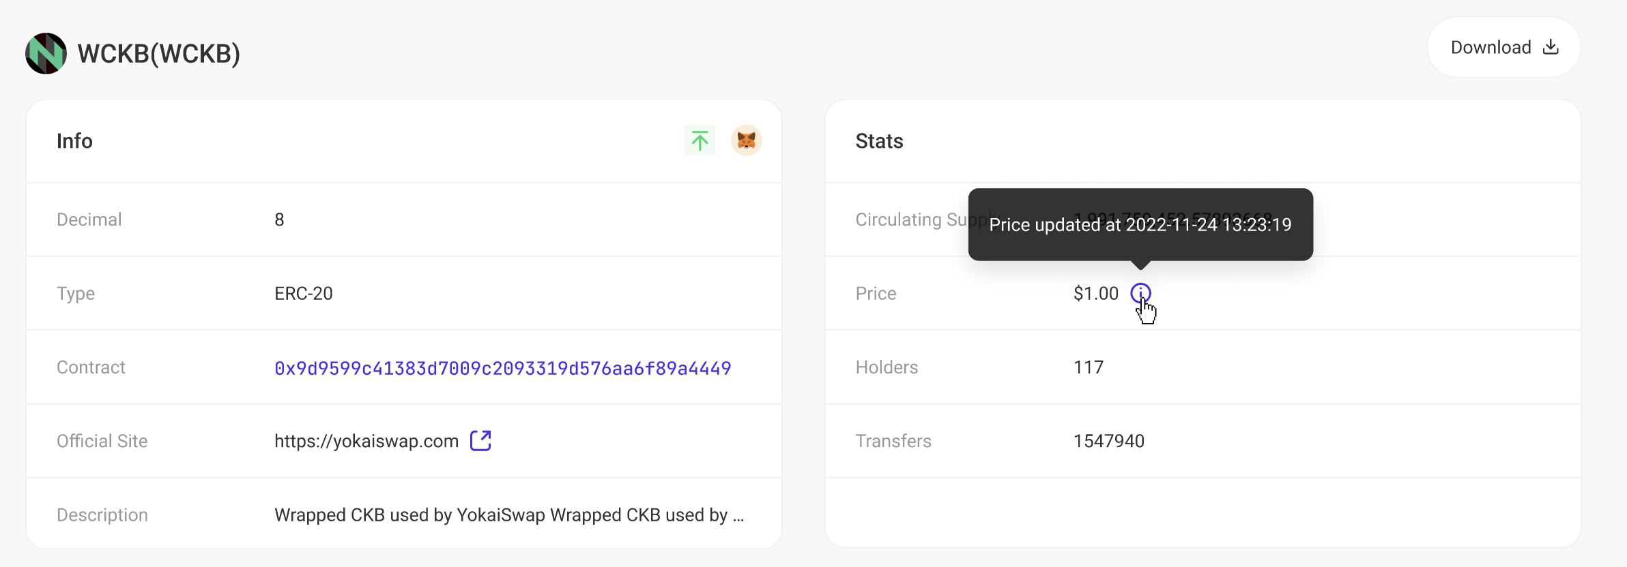Select the Stats panel header

tap(879, 141)
